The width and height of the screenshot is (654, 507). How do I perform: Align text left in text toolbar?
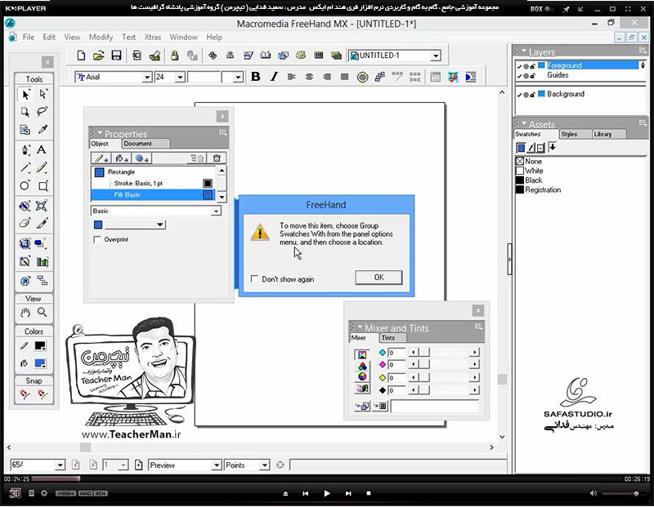(292, 77)
